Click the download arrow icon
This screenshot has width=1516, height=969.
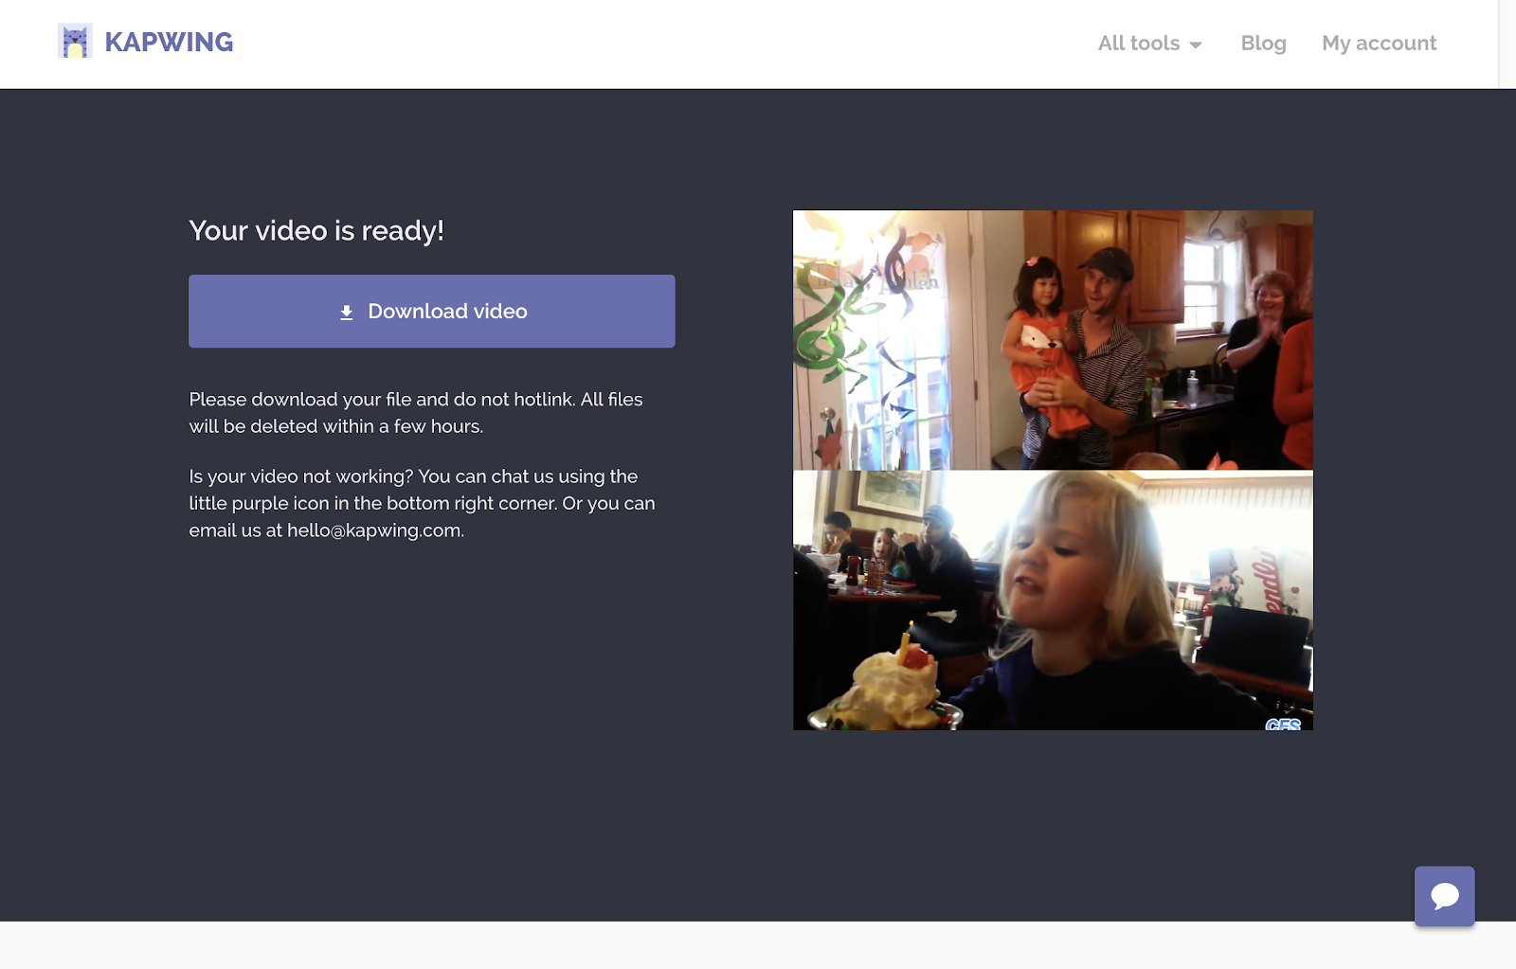click(x=347, y=312)
